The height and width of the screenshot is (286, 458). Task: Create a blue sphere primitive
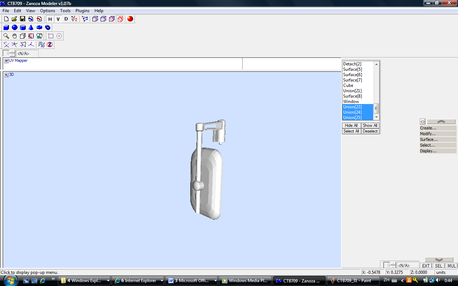(14, 28)
